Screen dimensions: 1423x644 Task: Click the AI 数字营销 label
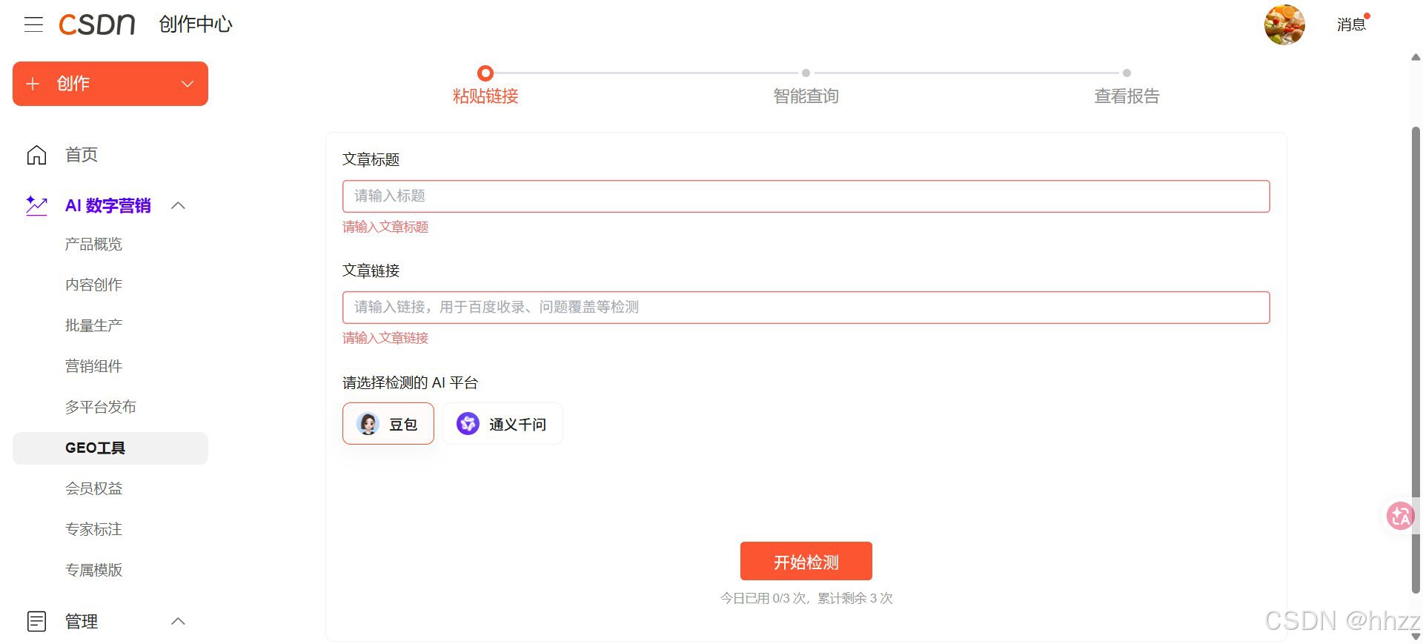pyautogui.click(x=108, y=205)
